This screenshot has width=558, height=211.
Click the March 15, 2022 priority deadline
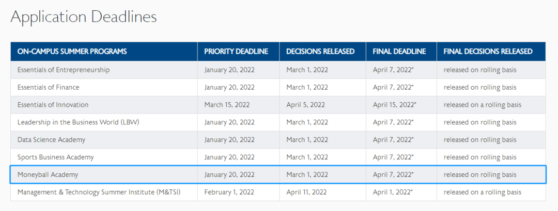227,105
